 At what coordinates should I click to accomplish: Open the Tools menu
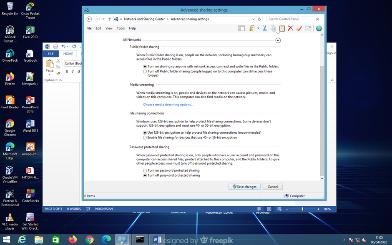click(x=121, y=28)
